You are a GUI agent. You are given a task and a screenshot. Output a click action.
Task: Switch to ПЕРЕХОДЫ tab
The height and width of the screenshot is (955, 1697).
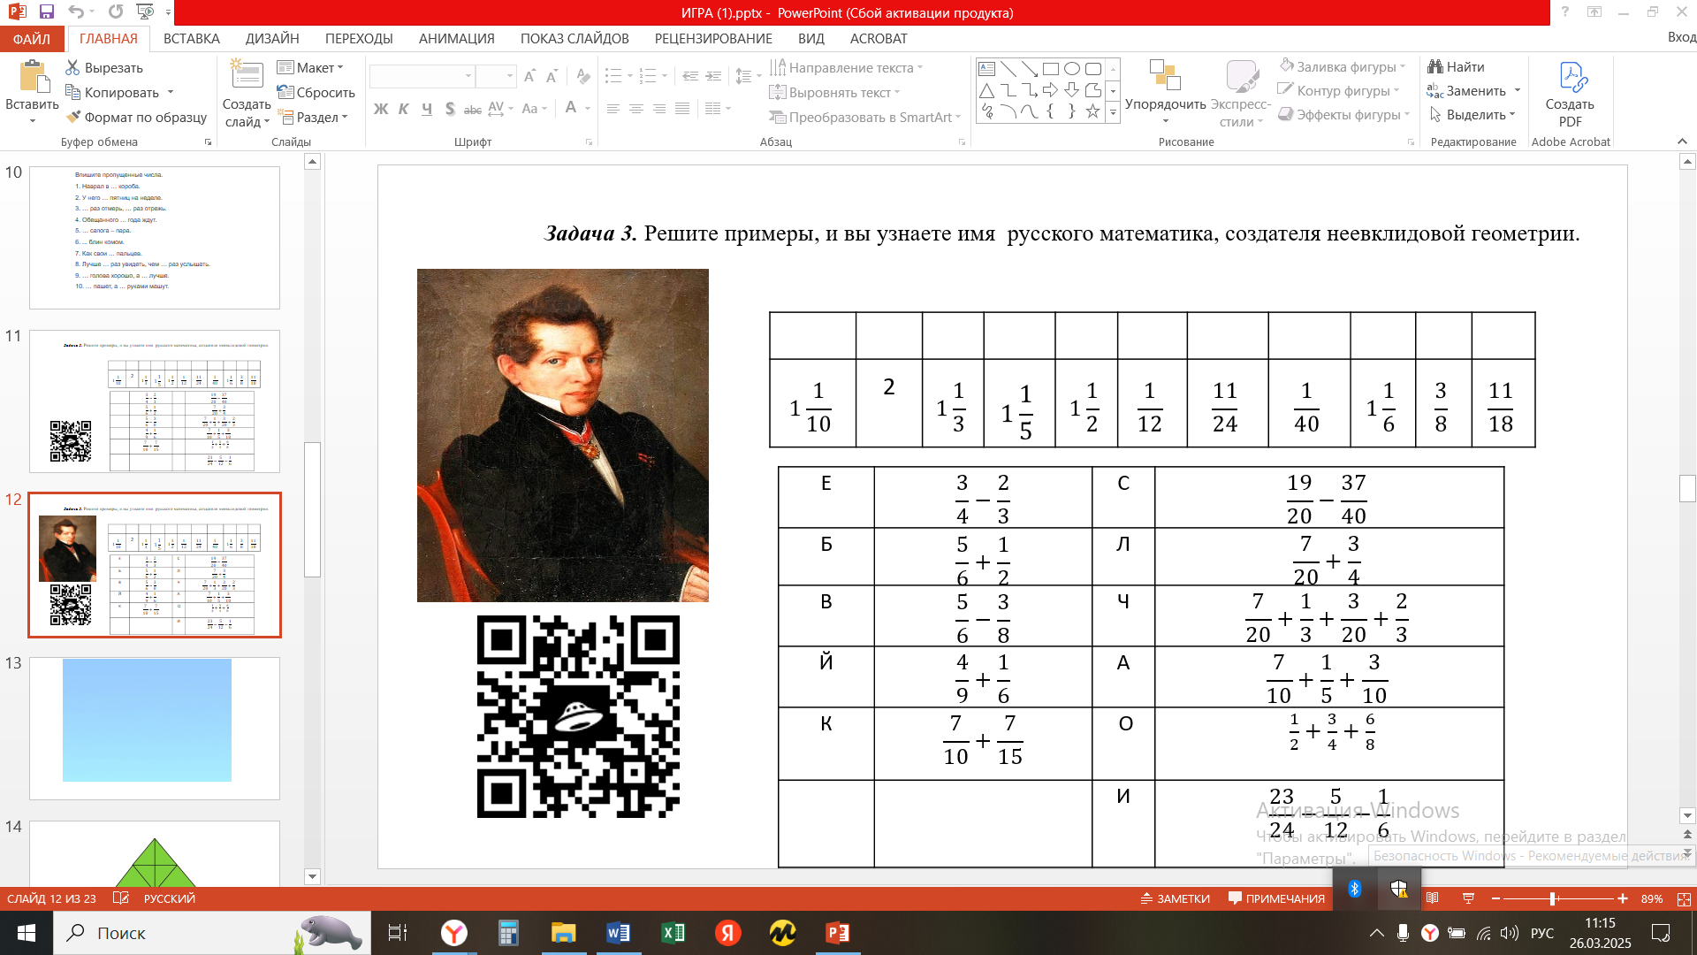[x=359, y=39]
